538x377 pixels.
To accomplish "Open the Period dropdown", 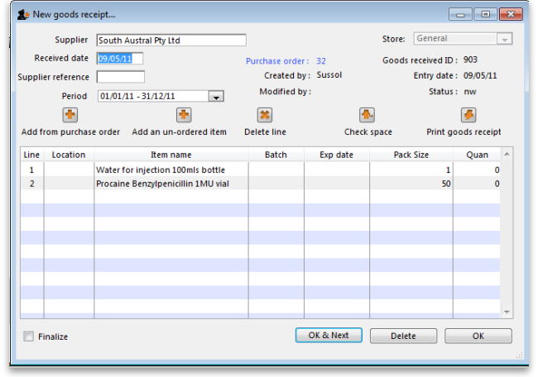I will coord(216,97).
